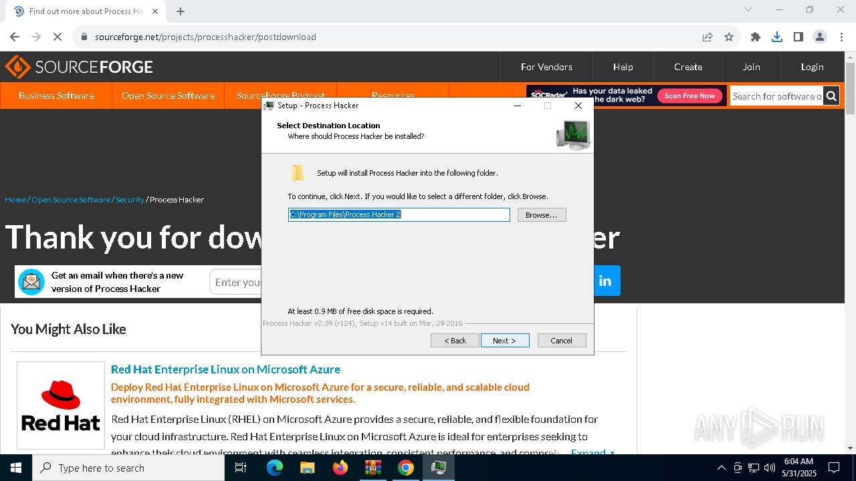This screenshot has height=481, width=856.
Task: Open Task View on taskbar
Action: click(x=241, y=468)
